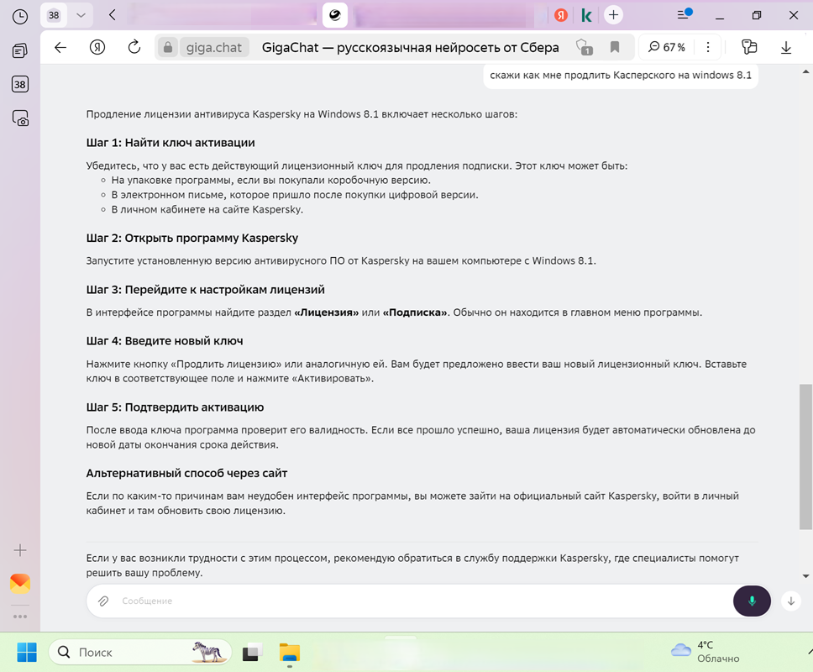Open the Yandex home button
813x672 pixels.
click(97, 48)
